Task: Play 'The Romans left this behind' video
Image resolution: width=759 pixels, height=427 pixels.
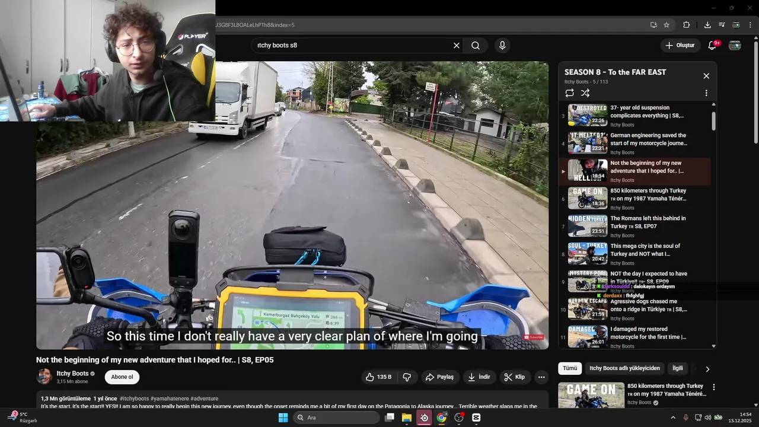Action: [x=635, y=226]
